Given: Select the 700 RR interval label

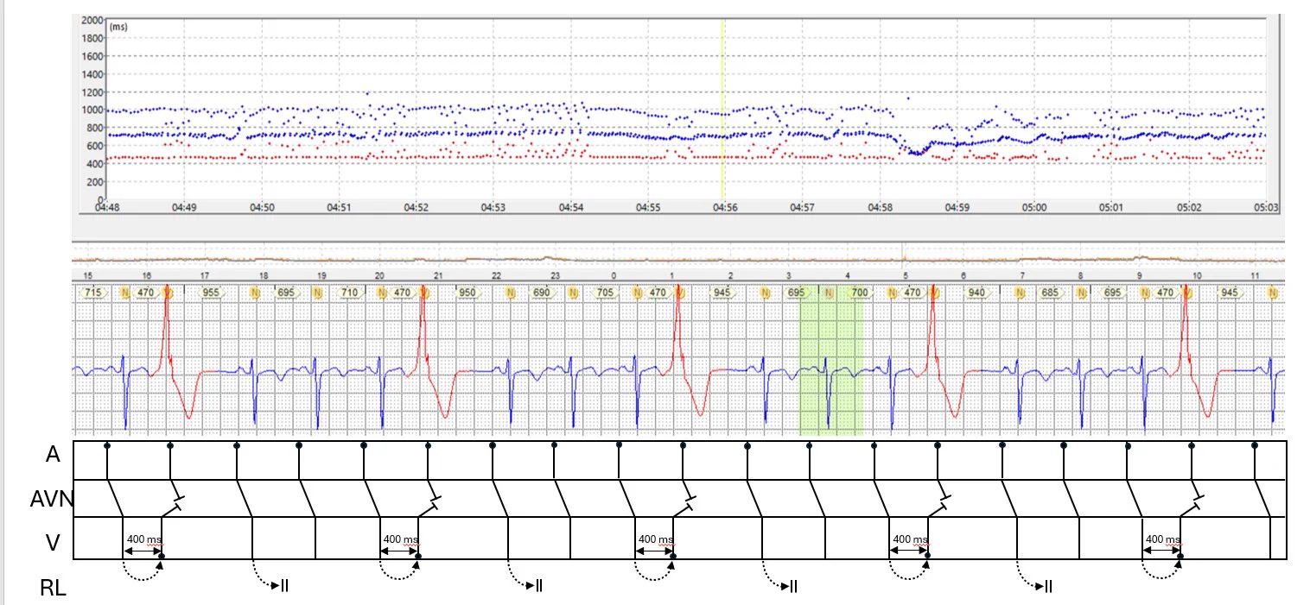Looking at the screenshot, I should [x=859, y=293].
